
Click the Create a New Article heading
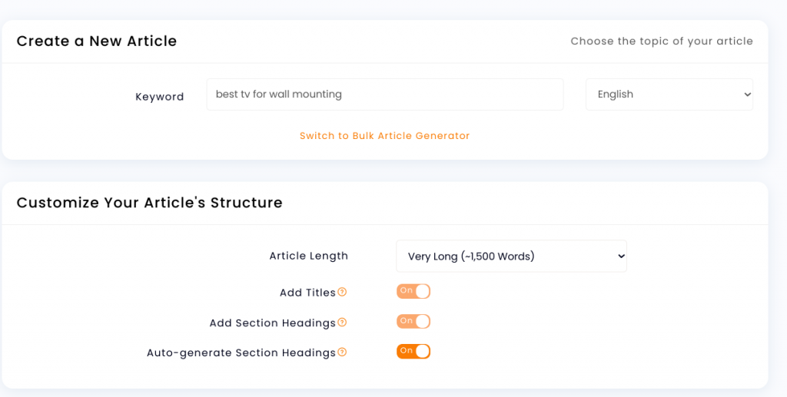97,41
